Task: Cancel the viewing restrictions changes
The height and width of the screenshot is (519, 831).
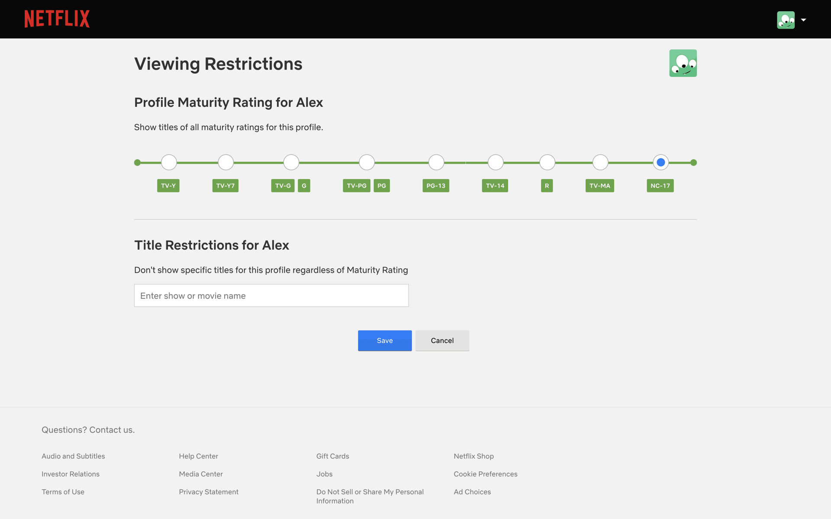Action: click(442, 341)
